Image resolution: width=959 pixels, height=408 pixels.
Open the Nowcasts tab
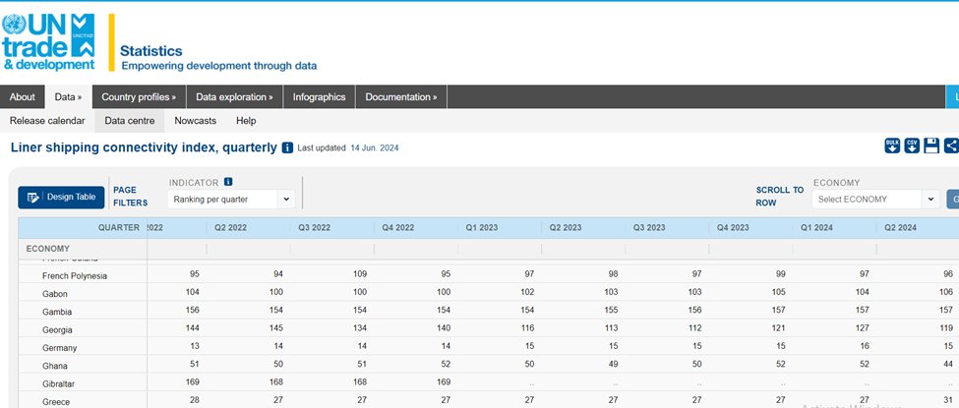[195, 121]
